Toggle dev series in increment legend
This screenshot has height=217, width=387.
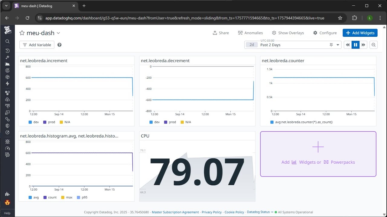point(34,122)
